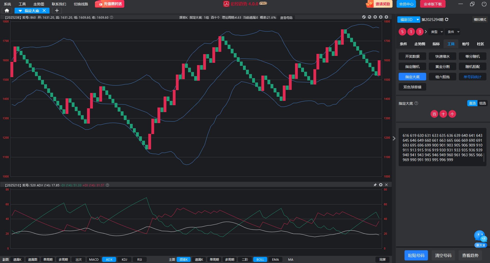Viewport: 490px width, 263px height.
Task: Click the 黄金分割 tool button
Action: click(442, 67)
